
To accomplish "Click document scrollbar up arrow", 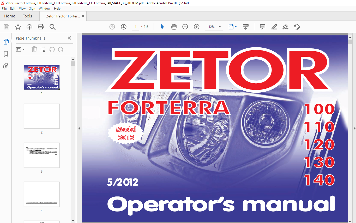I will click(x=350, y=37).
